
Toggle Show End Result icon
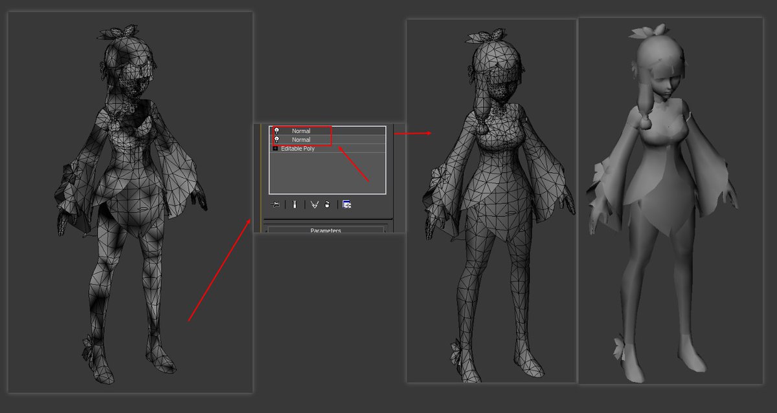(x=294, y=204)
